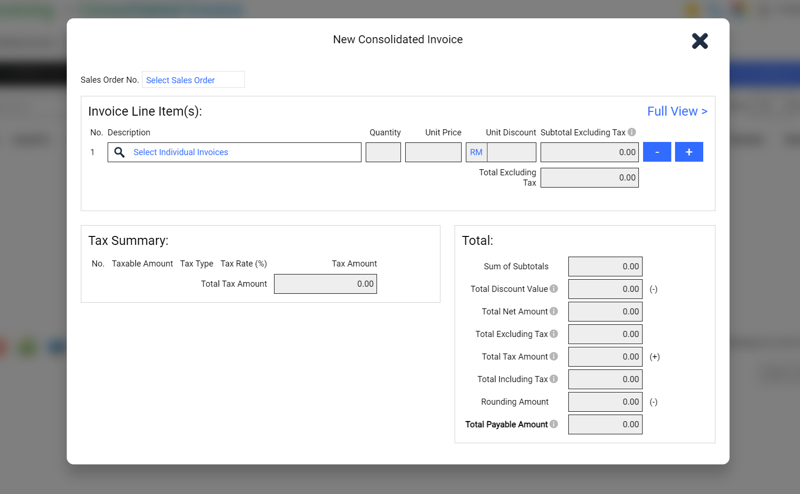This screenshot has width=800, height=494.
Task: Open the RM currency selector
Action: [476, 152]
